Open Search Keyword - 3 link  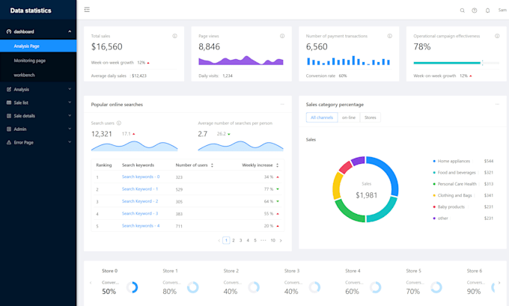[x=140, y=213]
